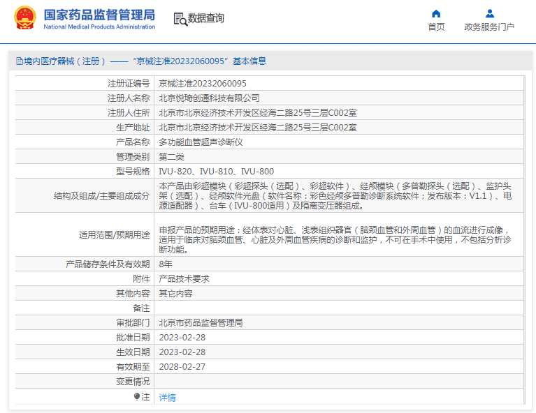
Task: Open the data query search icon
Action: click(180, 19)
